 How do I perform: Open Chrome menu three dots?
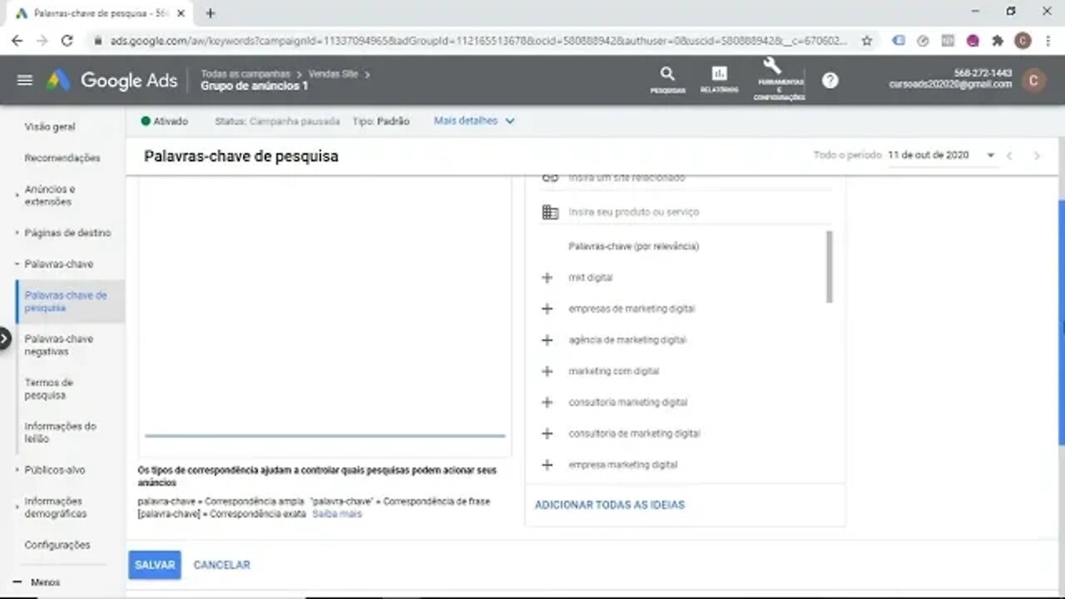[1048, 40]
